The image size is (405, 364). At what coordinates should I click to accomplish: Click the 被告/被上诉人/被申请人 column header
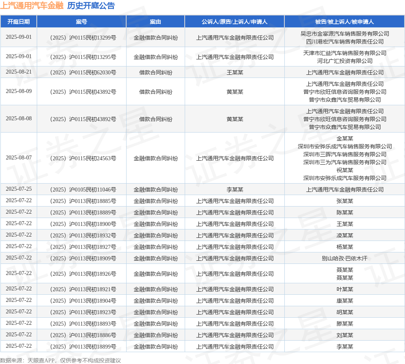[x=344, y=22]
